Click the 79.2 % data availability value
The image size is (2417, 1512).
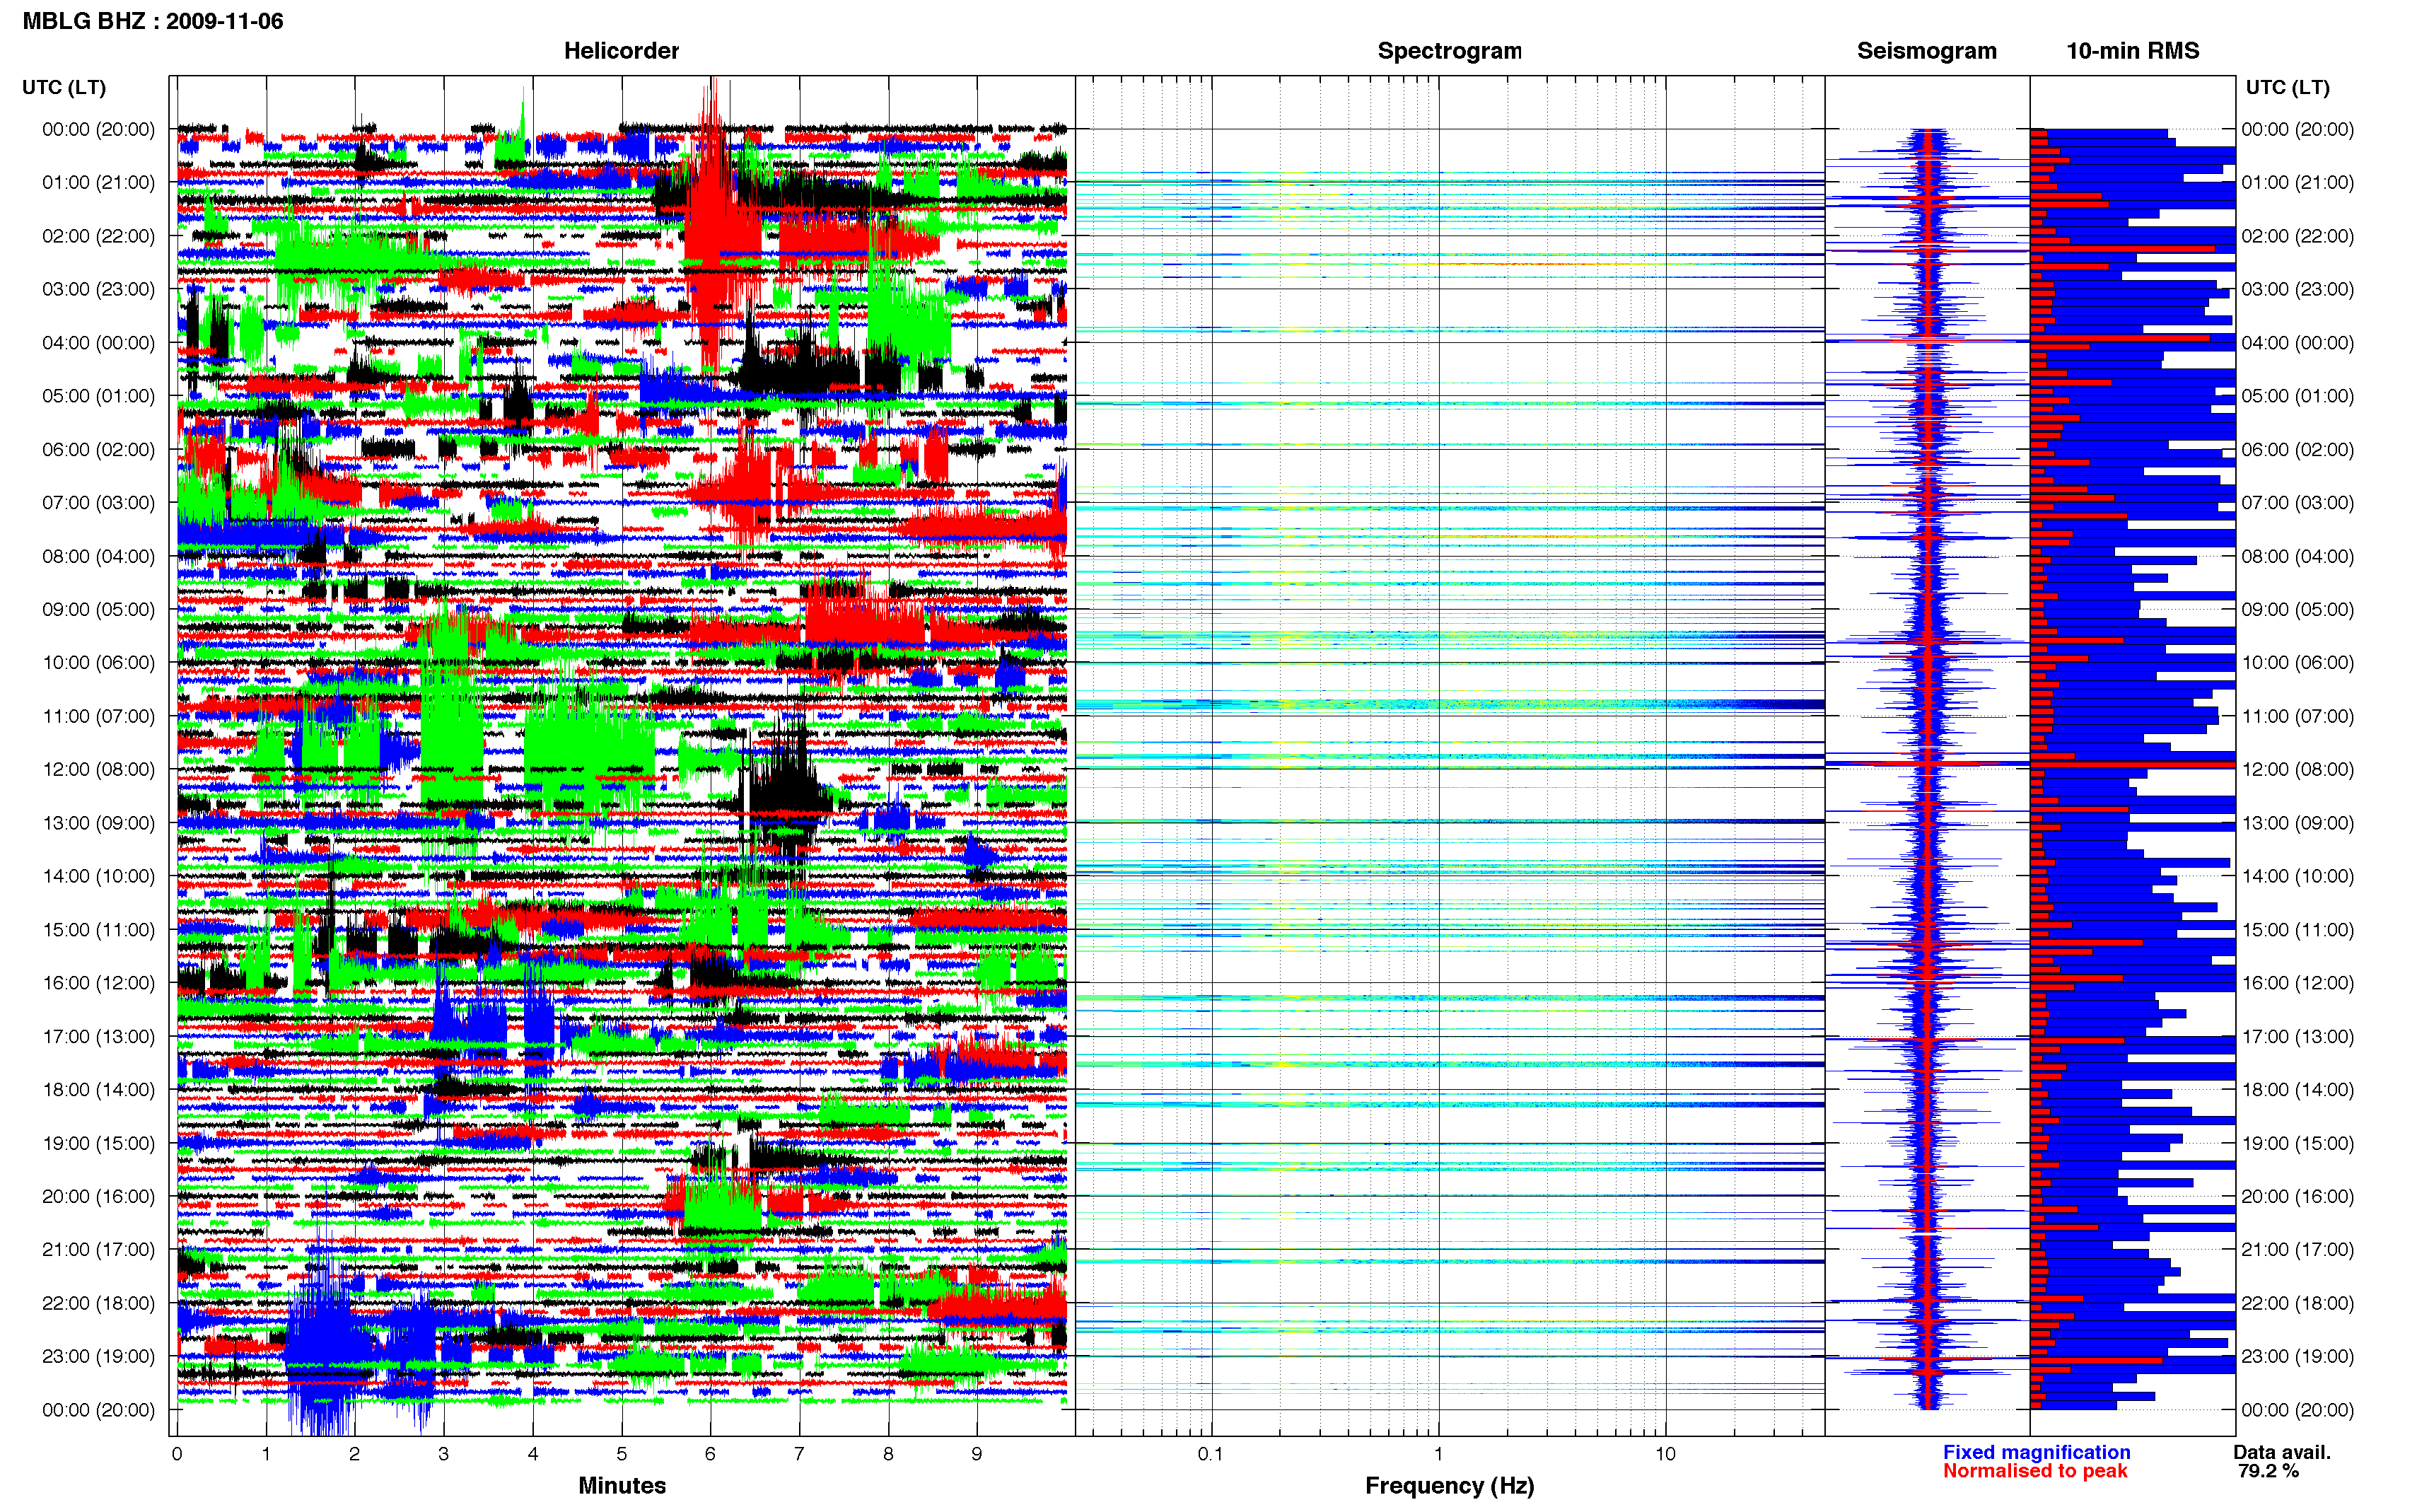click(2268, 1471)
